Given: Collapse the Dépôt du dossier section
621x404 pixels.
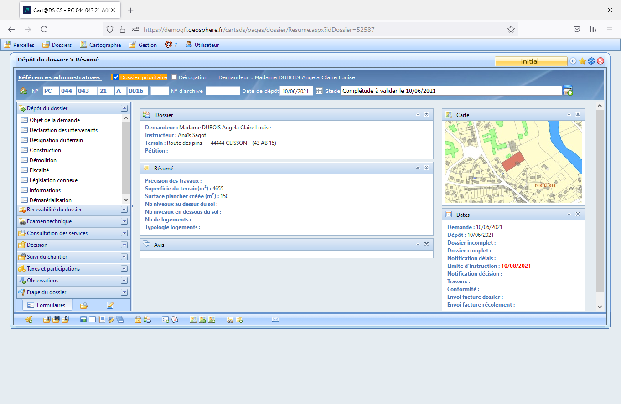Looking at the screenshot, I should (124, 108).
